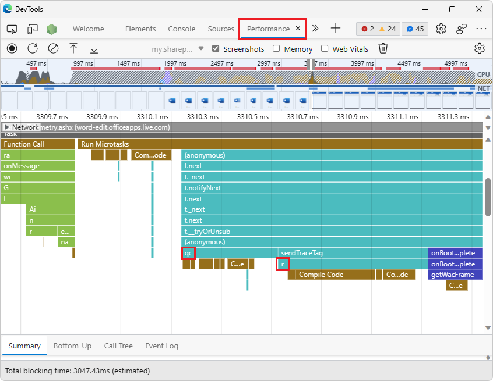This screenshot has height=381, width=493.
Task: Select the Com...ode flame bar
Action: (x=152, y=155)
